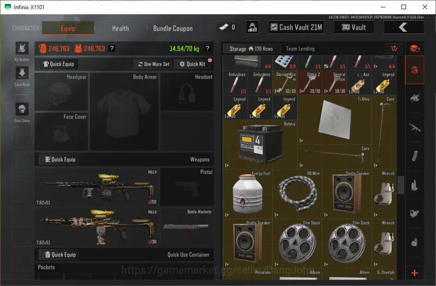Select the empty Pistol slot
Screen dimensions: 436x286
pyautogui.click(x=187, y=187)
